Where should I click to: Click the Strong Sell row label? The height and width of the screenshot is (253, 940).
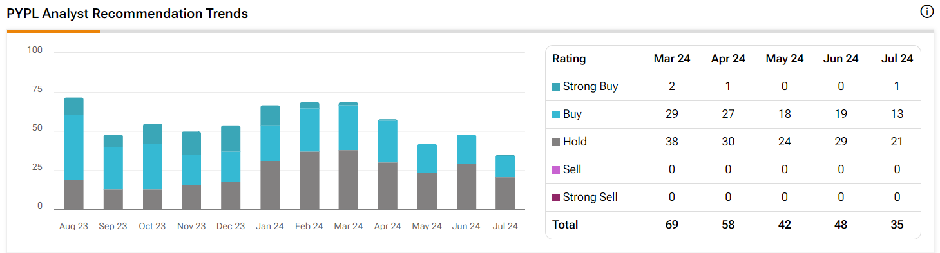tap(590, 197)
